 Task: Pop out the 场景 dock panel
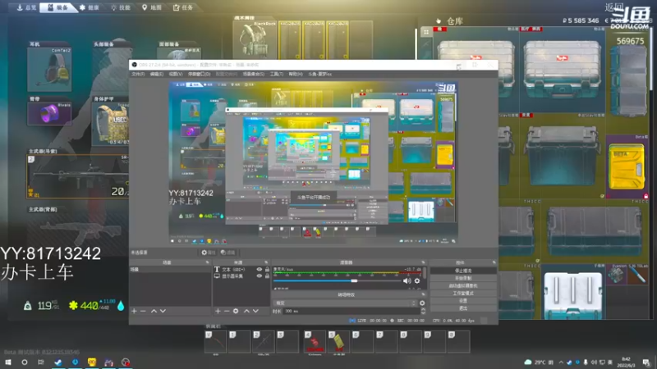(x=208, y=262)
